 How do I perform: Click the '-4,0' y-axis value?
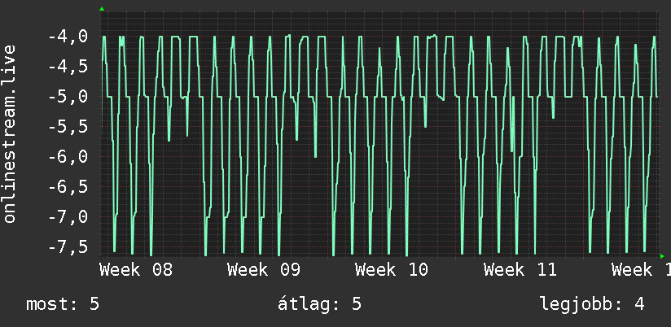[x=68, y=37]
